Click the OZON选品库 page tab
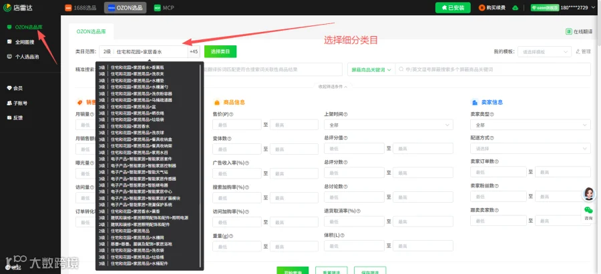This screenshot has width=601, height=274. [91, 32]
